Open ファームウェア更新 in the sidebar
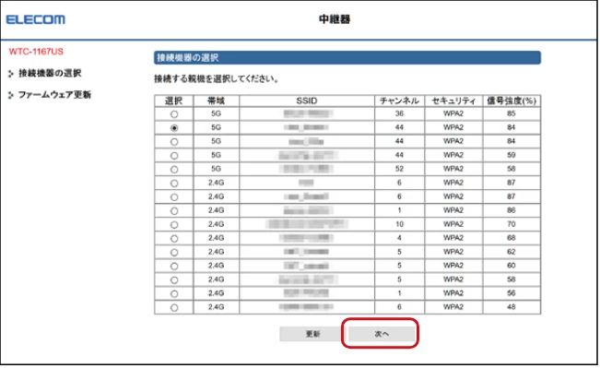 [x=54, y=95]
